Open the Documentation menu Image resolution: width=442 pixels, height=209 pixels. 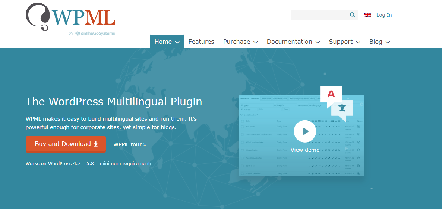pyautogui.click(x=293, y=42)
